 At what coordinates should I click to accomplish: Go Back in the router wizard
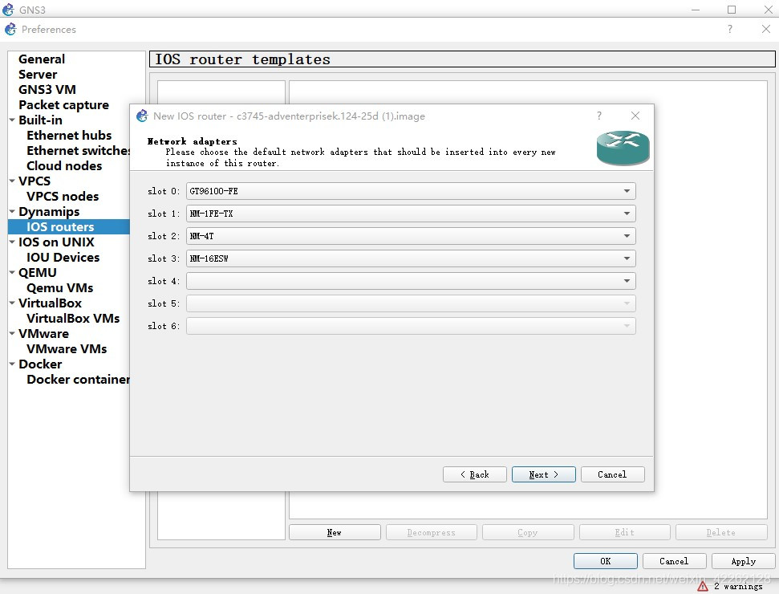tap(474, 474)
